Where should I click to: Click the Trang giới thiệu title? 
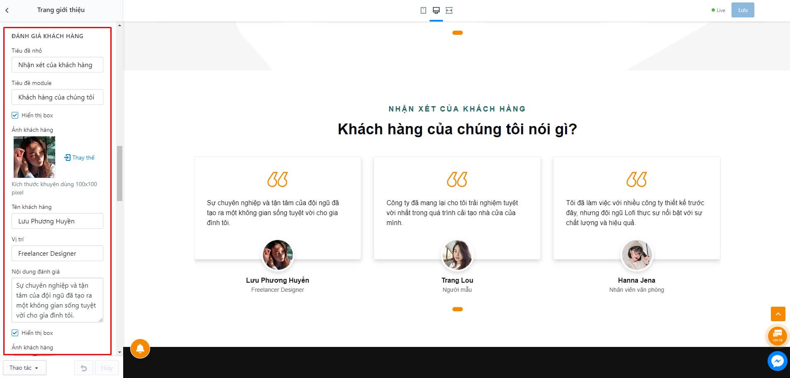point(61,10)
